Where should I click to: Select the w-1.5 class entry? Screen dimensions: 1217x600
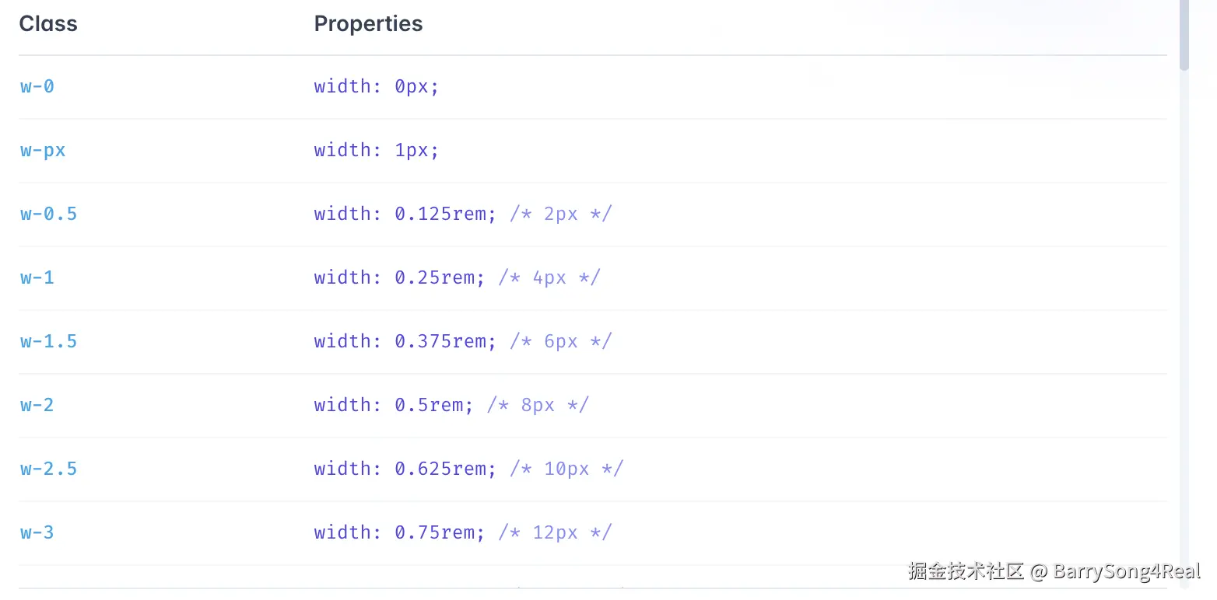pos(48,341)
